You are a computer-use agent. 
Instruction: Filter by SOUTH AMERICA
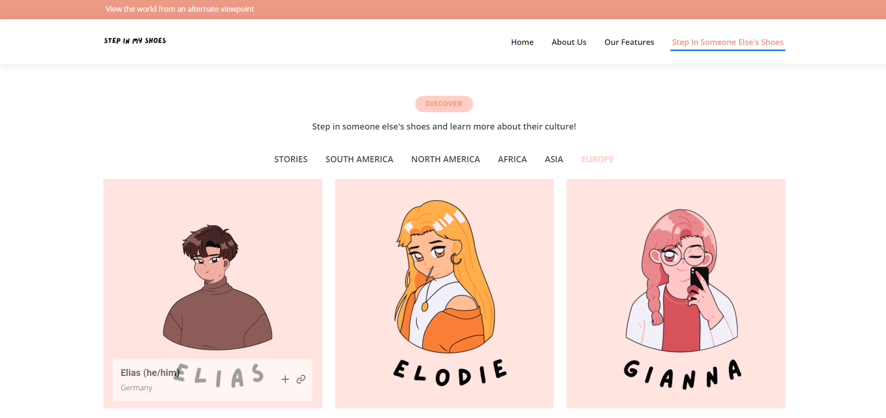(x=359, y=159)
